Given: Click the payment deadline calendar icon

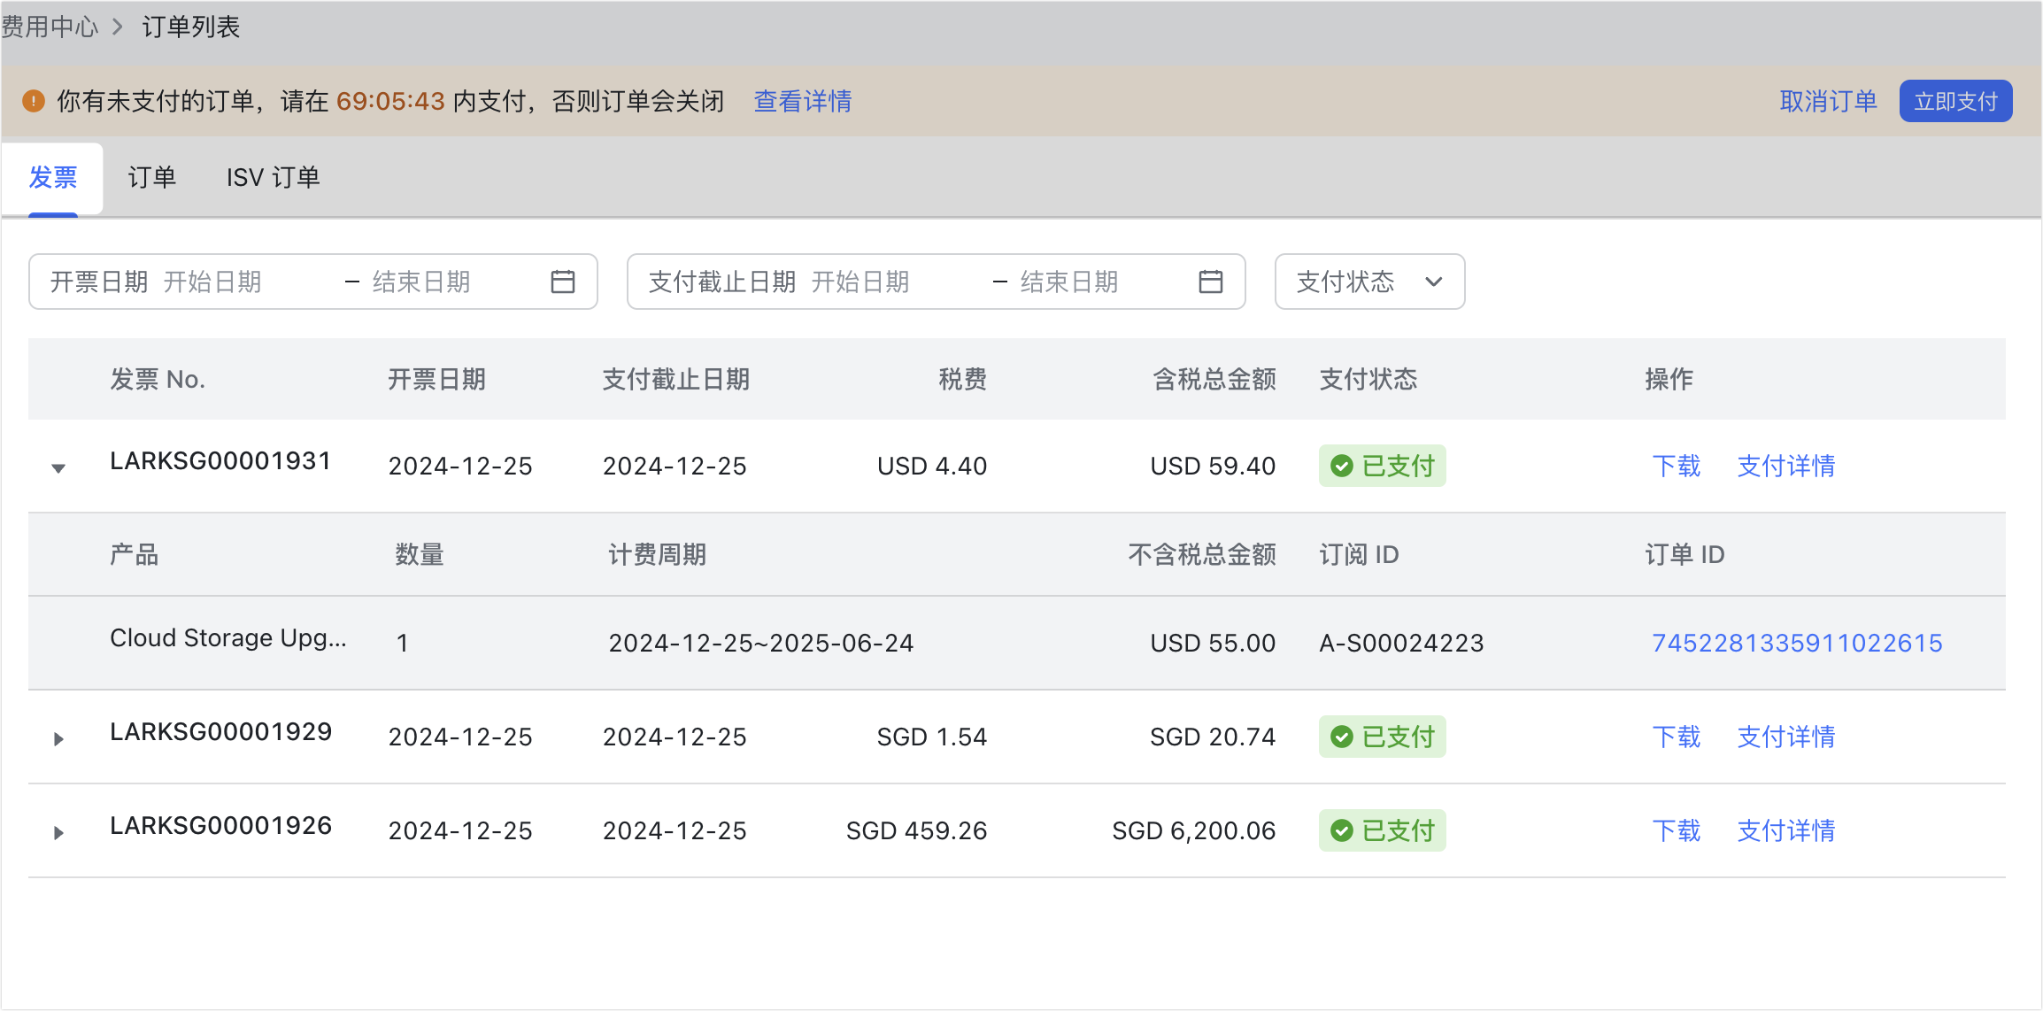Looking at the screenshot, I should pos(1210,282).
